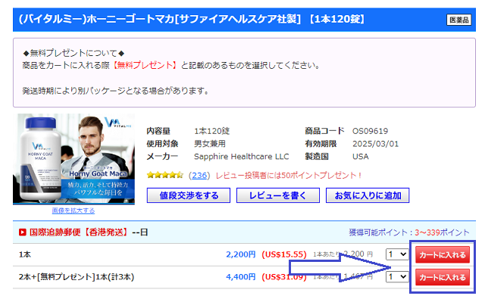Open quantity dropdown for the 2本+無料プレゼント row
The image size is (485, 299).
point(397,277)
